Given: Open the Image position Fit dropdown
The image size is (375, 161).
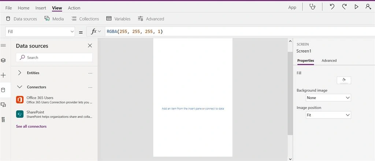Looking at the screenshot, I should pos(328,115).
